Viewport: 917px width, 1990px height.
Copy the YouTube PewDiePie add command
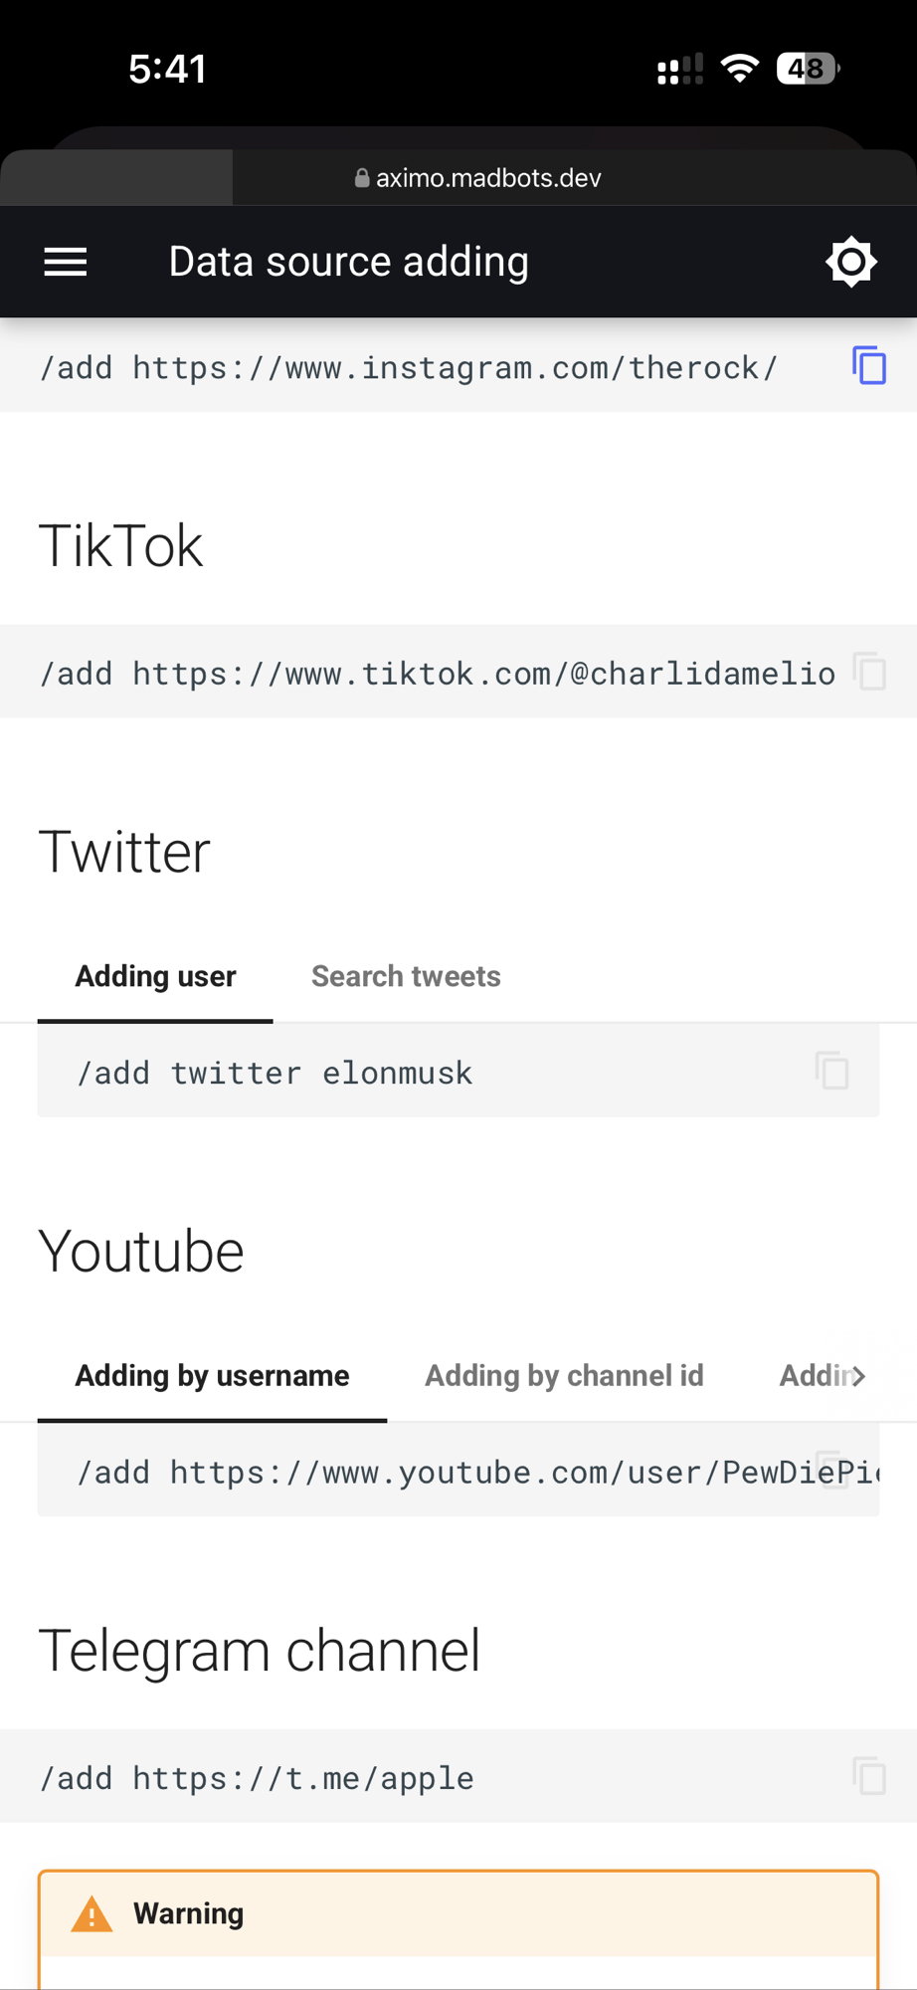(831, 1469)
